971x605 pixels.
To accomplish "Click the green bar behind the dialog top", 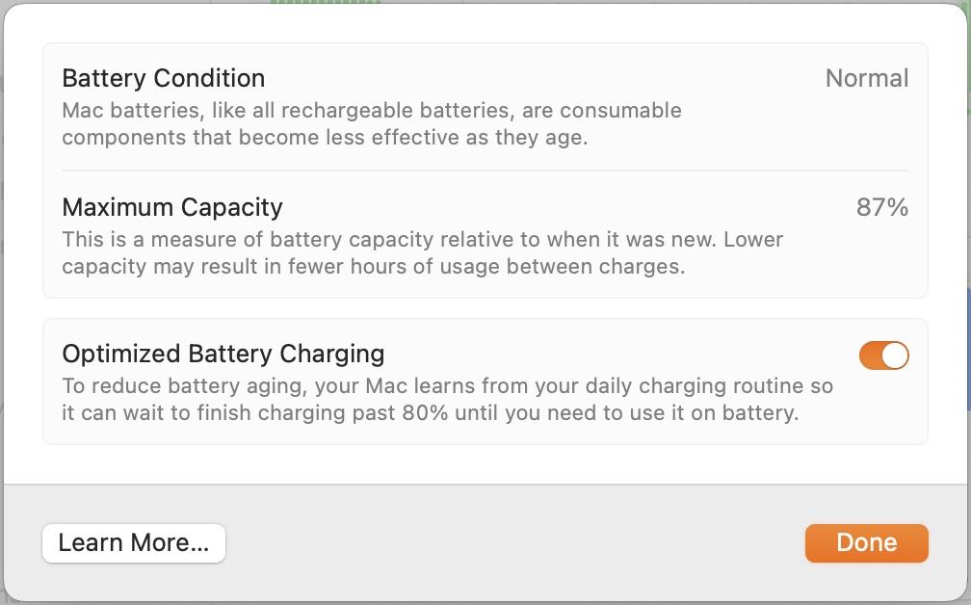I will coord(324,2).
